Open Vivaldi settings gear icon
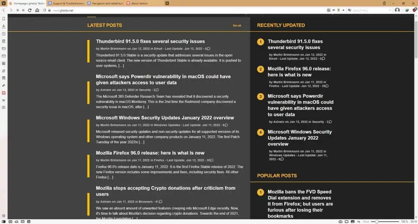418x224 pixels. click(3, 216)
